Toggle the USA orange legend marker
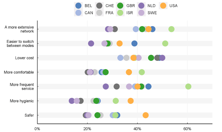222x132 pixels. click(x=163, y=6)
